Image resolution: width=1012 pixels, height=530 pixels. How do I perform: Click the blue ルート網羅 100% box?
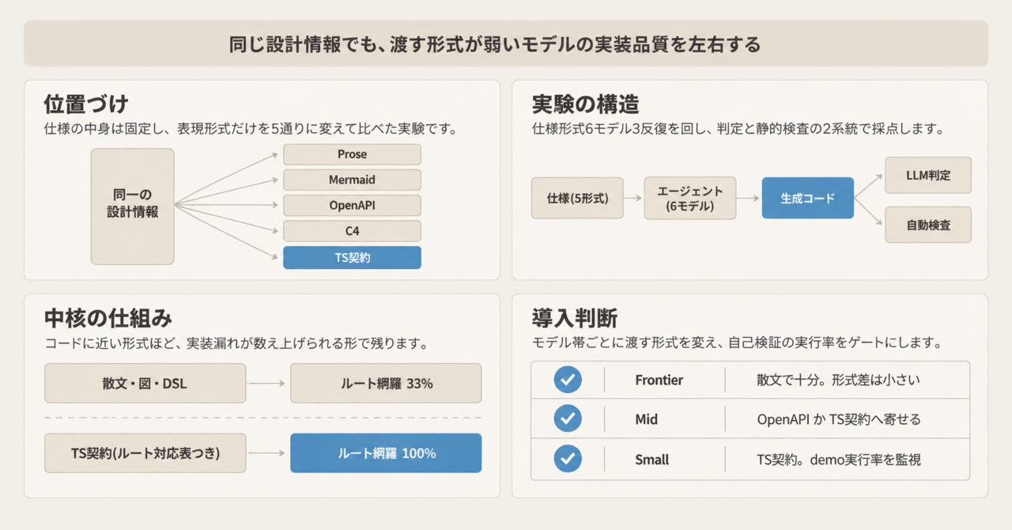click(386, 453)
